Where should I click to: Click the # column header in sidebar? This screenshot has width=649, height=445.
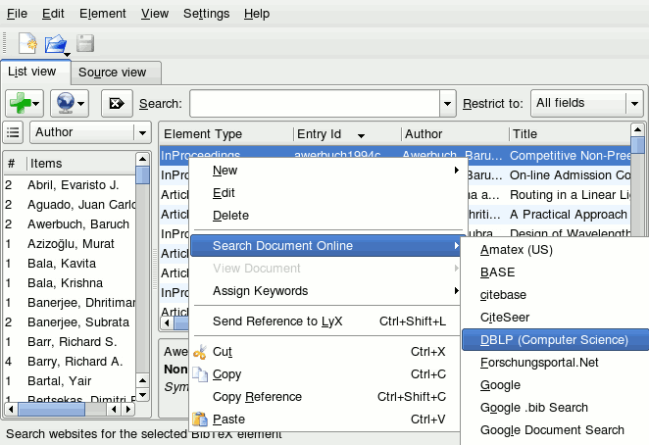point(15,164)
